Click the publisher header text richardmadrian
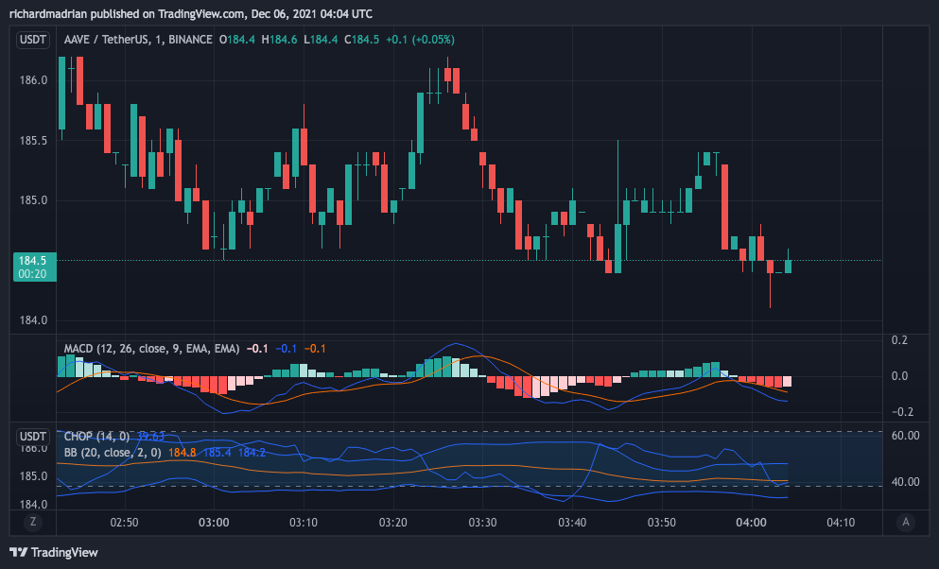The height and width of the screenshot is (569, 939). 48,13
